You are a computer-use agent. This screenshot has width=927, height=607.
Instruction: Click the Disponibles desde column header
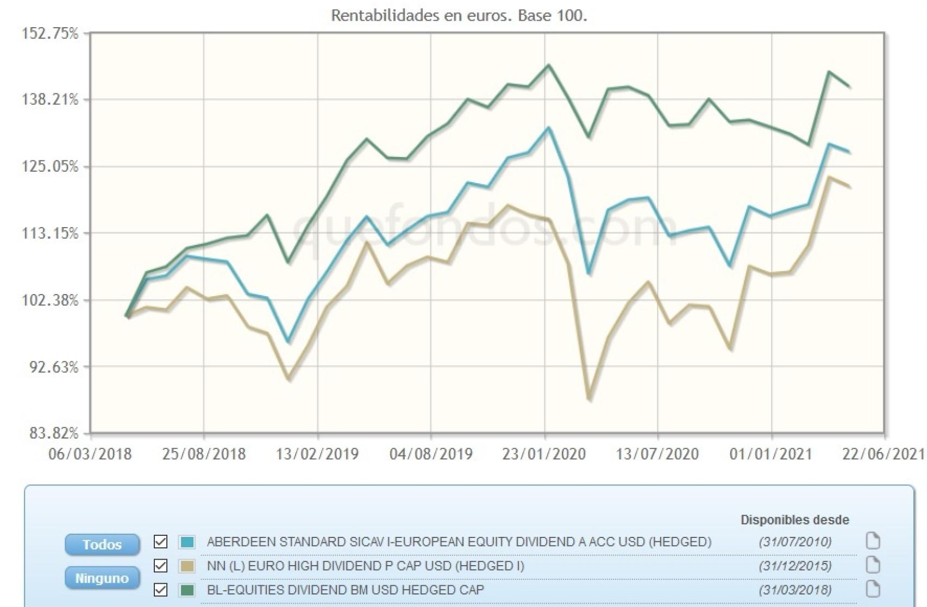pos(795,520)
